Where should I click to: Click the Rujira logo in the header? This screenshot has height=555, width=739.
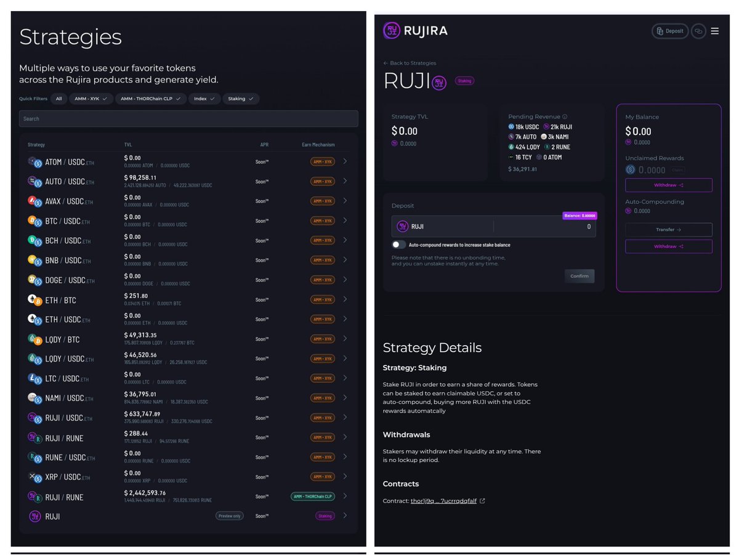point(415,30)
